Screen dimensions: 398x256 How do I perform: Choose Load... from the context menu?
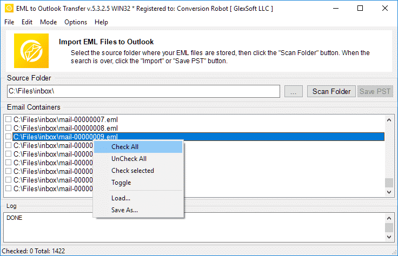coord(138,198)
